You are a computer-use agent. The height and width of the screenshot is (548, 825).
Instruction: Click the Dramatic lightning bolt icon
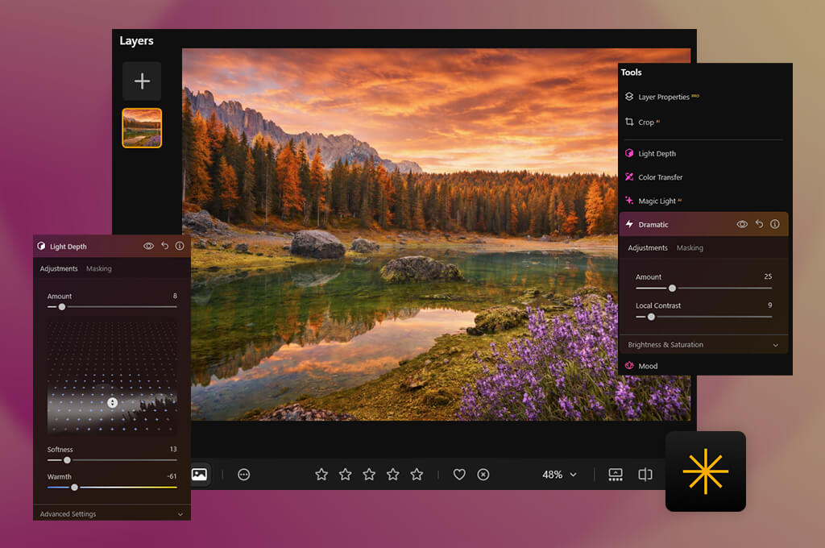click(x=629, y=224)
